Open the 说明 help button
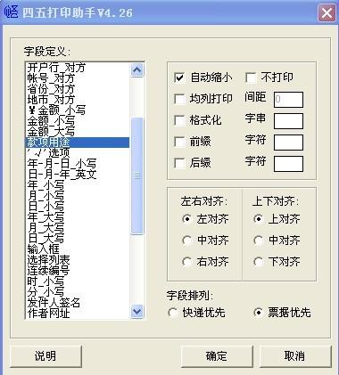339x375 pixels. (x=45, y=355)
